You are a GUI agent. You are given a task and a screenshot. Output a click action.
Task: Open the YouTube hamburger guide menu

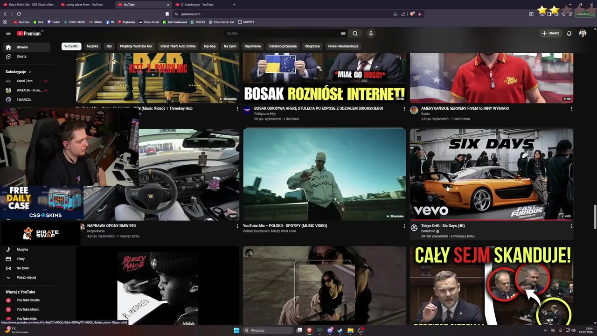click(x=8, y=33)
